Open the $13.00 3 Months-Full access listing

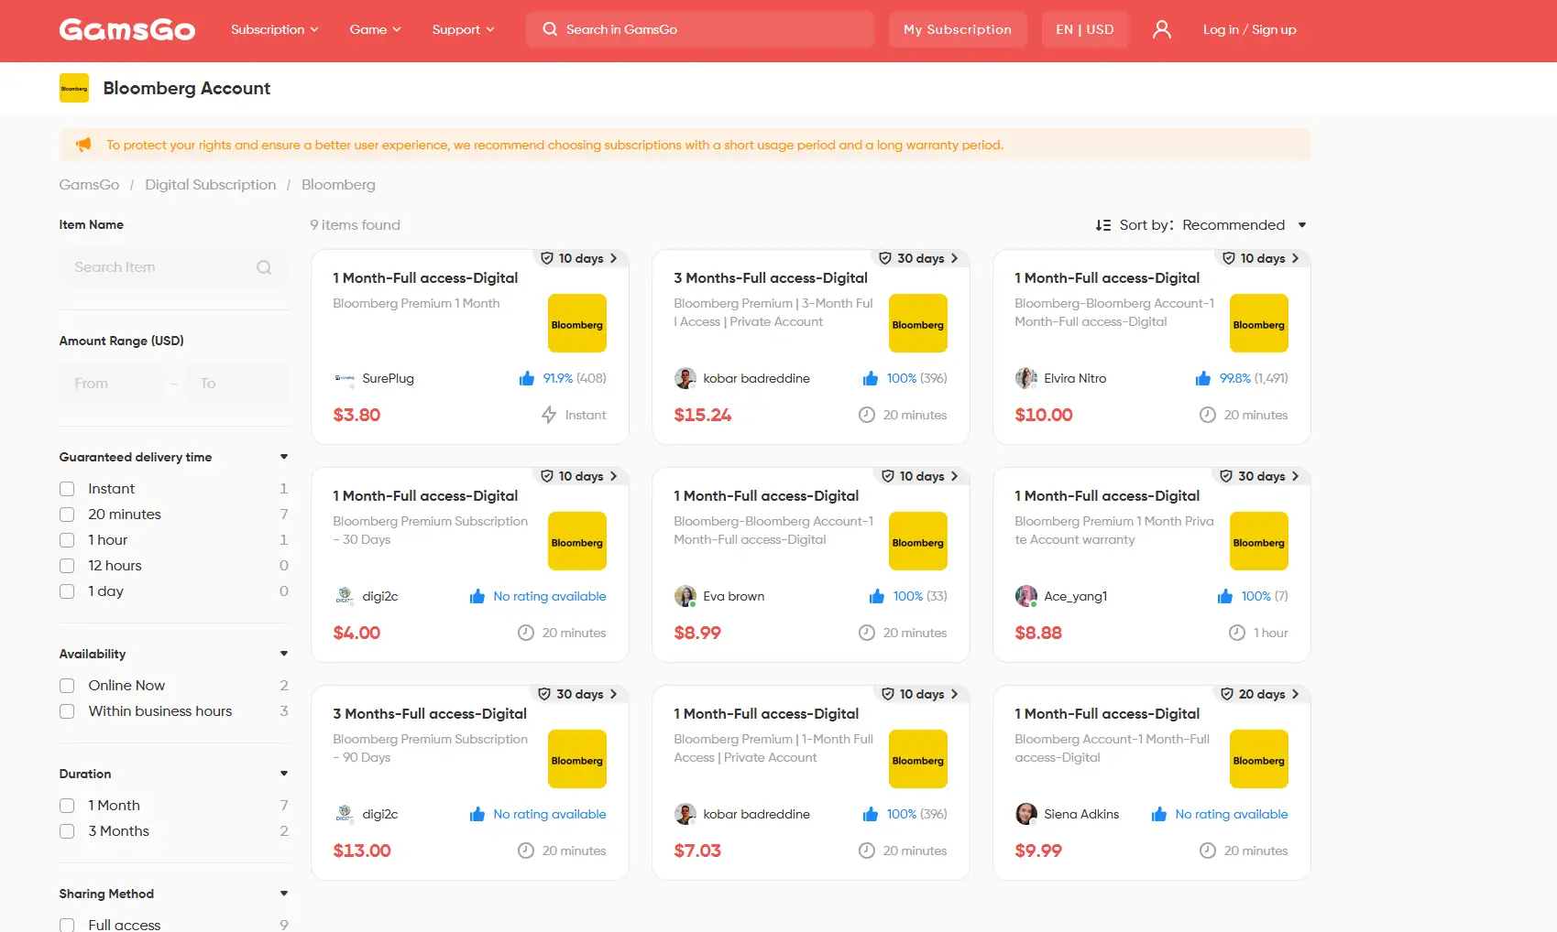tap(430, 714)
